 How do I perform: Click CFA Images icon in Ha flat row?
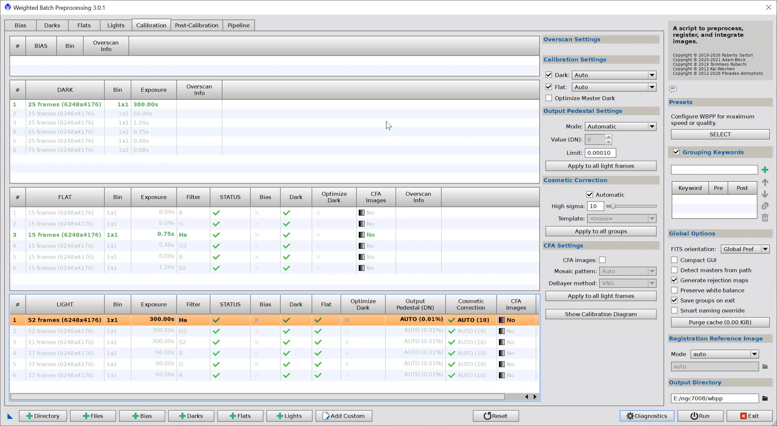(x=361, y=235)
